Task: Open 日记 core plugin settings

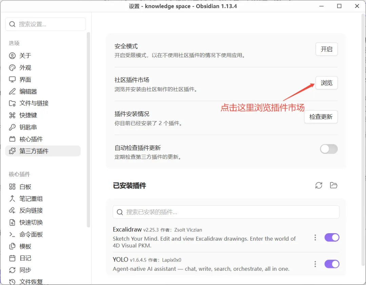Action: click(43, 258)
